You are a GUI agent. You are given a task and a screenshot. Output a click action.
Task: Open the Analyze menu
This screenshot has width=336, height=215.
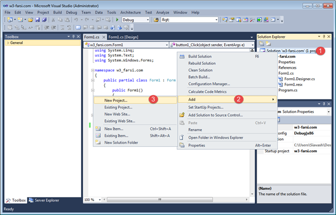pos(162,12)
